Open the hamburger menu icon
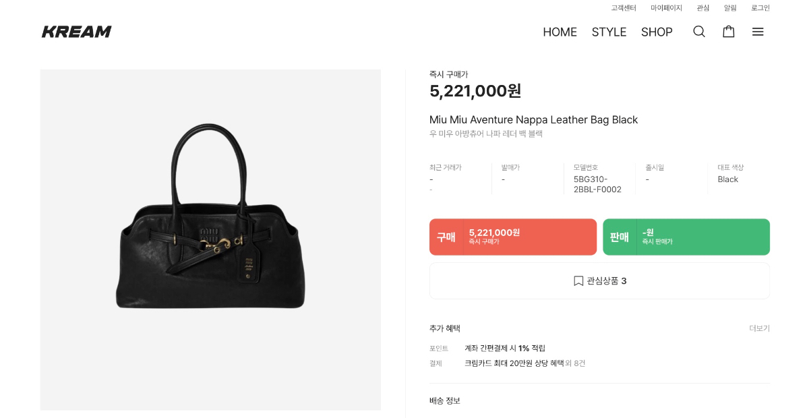 [758, 32]
